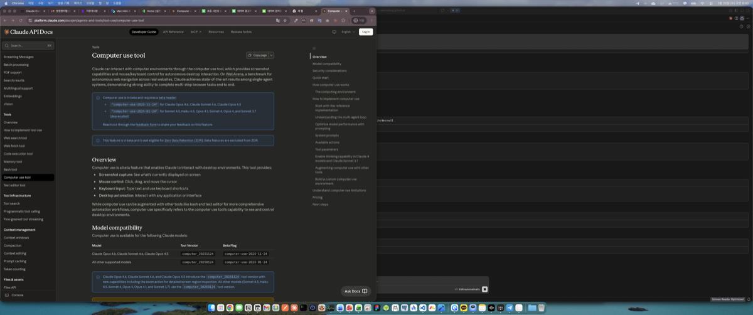Click the theme switcher monitor icon

(x=334, y=32)
